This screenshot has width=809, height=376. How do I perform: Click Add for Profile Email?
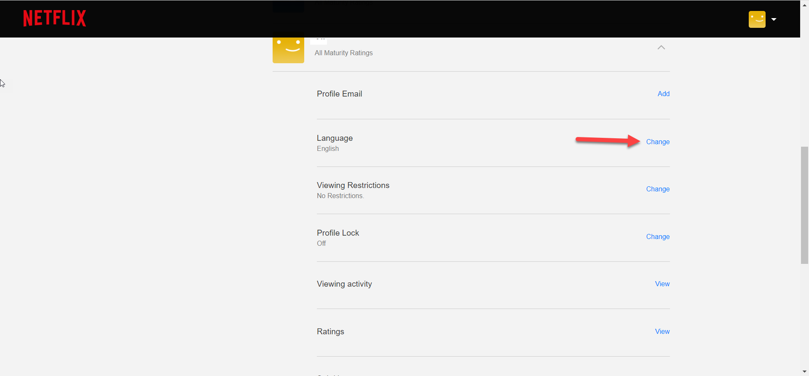click(x=663, y=94)
